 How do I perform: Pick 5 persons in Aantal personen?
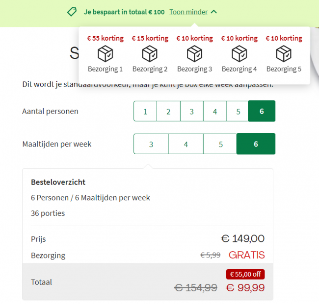238,111
